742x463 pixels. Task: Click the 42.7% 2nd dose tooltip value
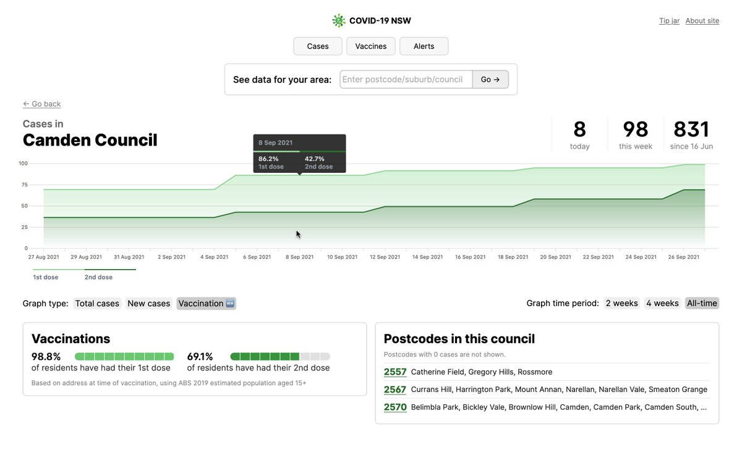[x=315, y=159]
